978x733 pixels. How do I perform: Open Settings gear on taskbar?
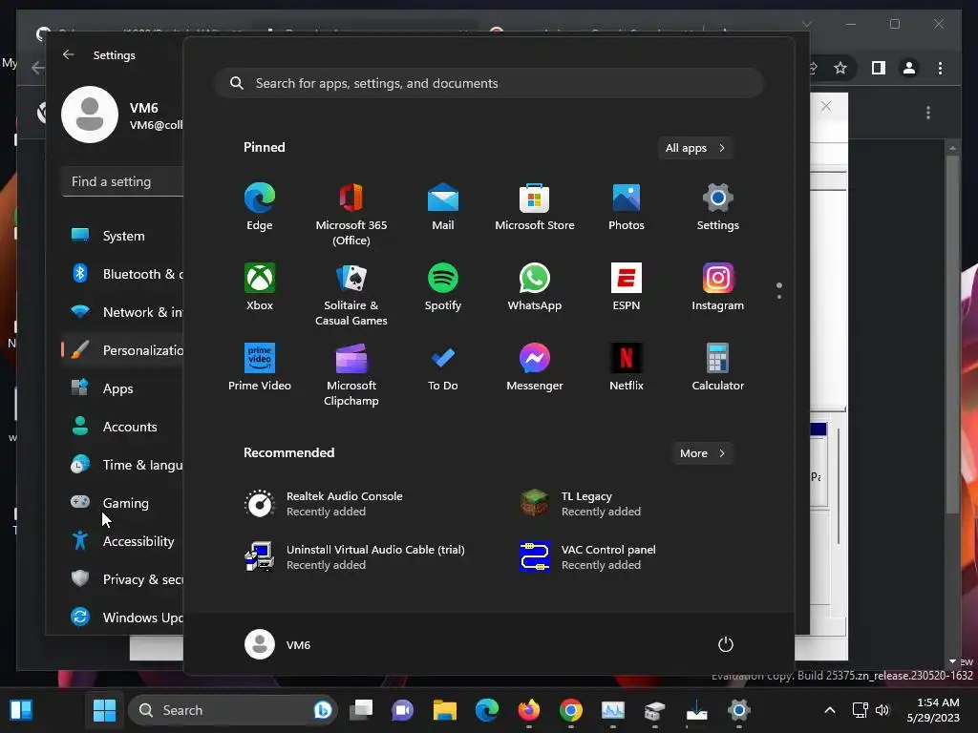(738, 709)
